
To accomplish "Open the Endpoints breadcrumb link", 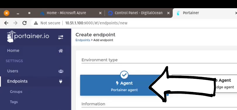I will [x=83, y=40].
